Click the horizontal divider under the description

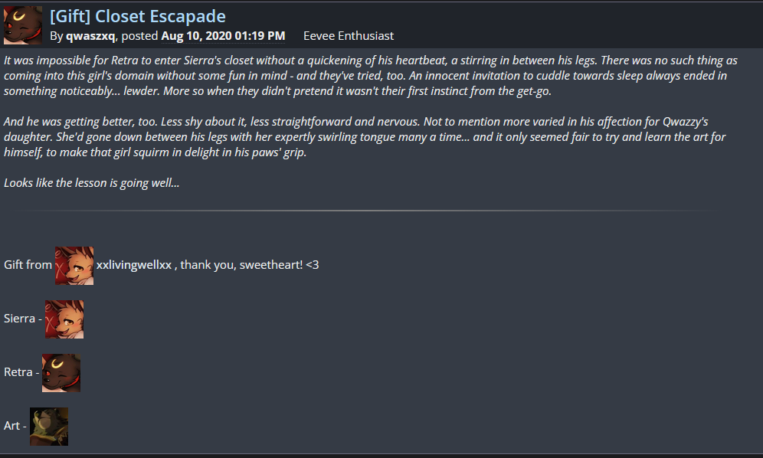click(x=368, y=211)
